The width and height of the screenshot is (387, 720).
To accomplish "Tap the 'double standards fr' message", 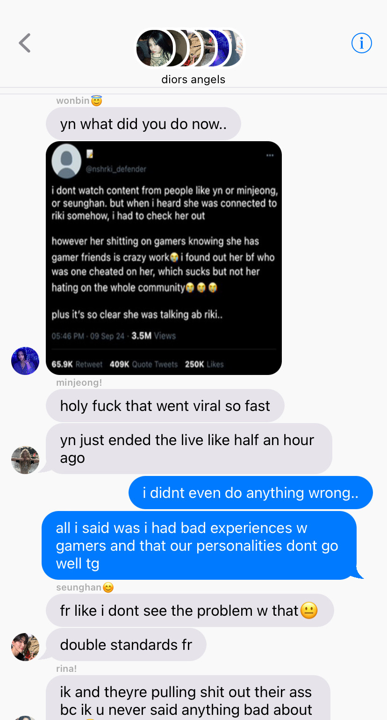I will point(126,645).
